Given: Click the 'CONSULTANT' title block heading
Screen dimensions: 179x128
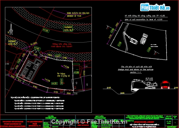Looking at the screenshot, I should click(50, 118).
